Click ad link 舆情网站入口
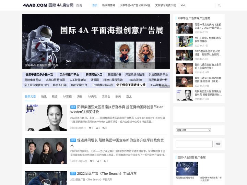The height and width of the screenshot is (185, 247). tap(94, 75)
